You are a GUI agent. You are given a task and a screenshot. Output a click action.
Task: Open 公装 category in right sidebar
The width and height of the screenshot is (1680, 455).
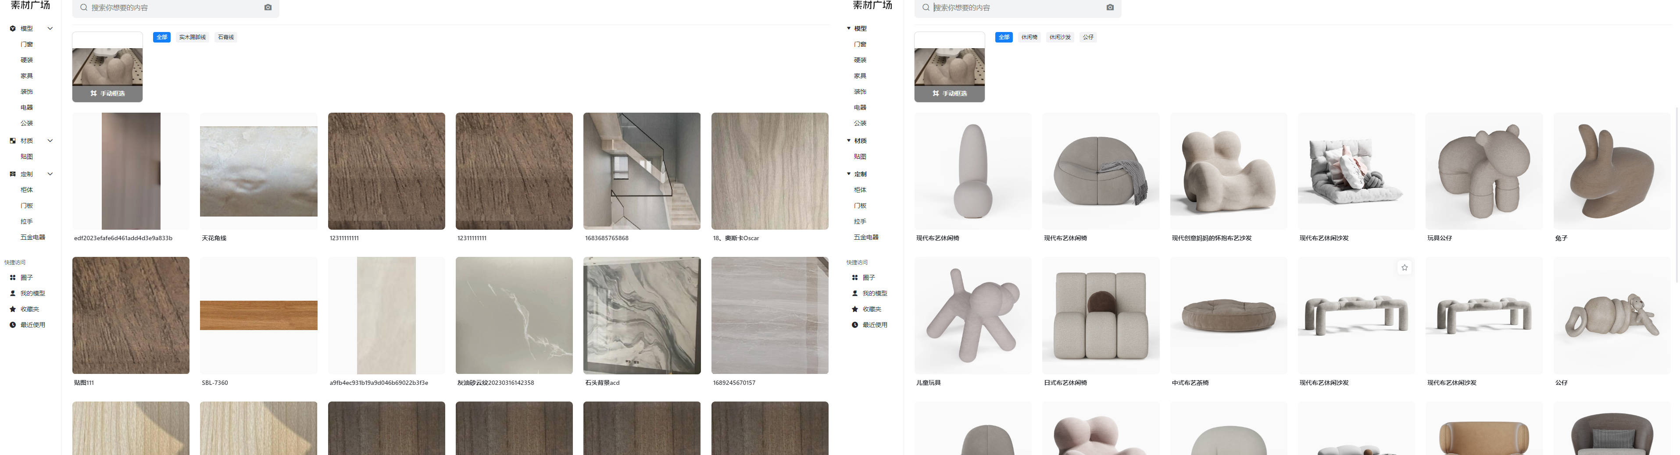pos(860,123)
